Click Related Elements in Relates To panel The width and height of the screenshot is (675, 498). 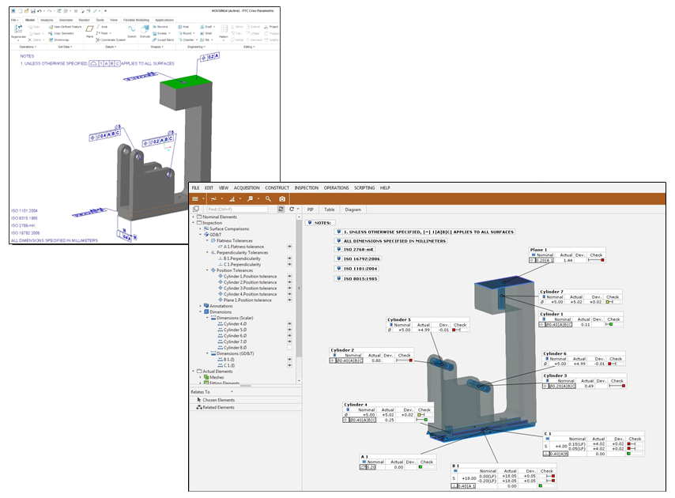pos(215,407)
